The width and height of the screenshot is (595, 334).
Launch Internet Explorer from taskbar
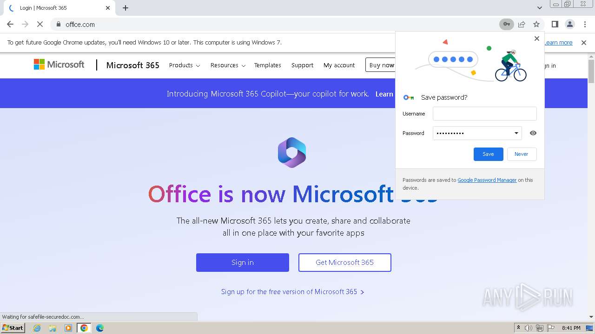point(37,328)
